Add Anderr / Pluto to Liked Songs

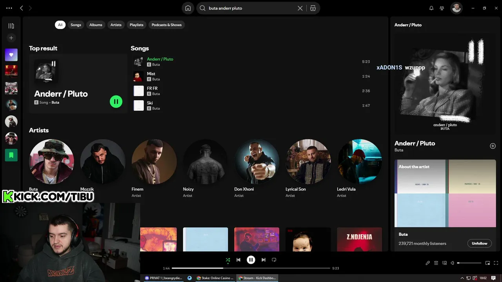pos(493,146)
